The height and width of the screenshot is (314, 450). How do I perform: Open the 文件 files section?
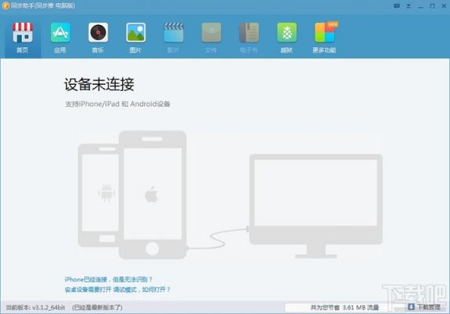[x=211, y=37]
